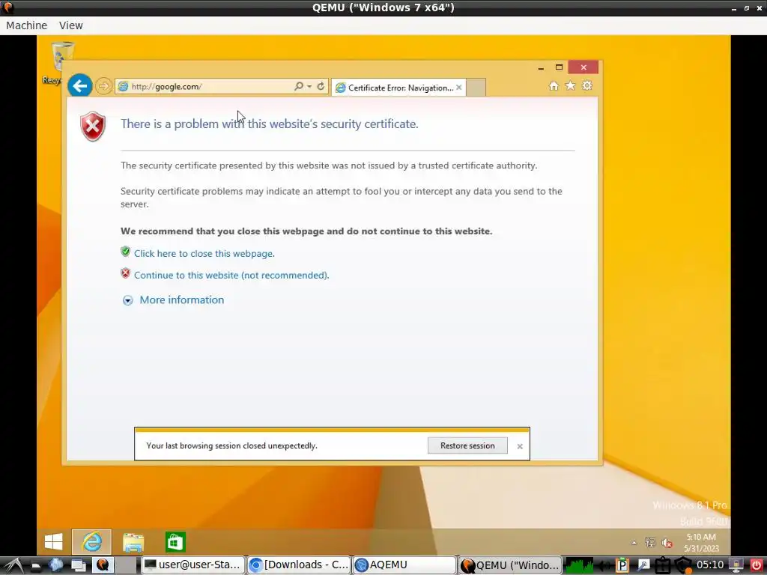This screenshot has height=575, width=767.
Task: Open the View menu in QEMU
Action: pos(71,25)
